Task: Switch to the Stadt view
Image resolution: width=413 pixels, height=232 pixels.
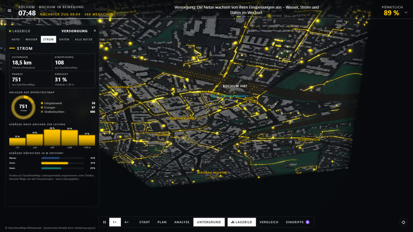Action: (145, 222)
